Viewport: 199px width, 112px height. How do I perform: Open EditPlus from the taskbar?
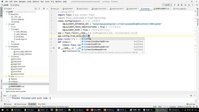tap(43, 110)
